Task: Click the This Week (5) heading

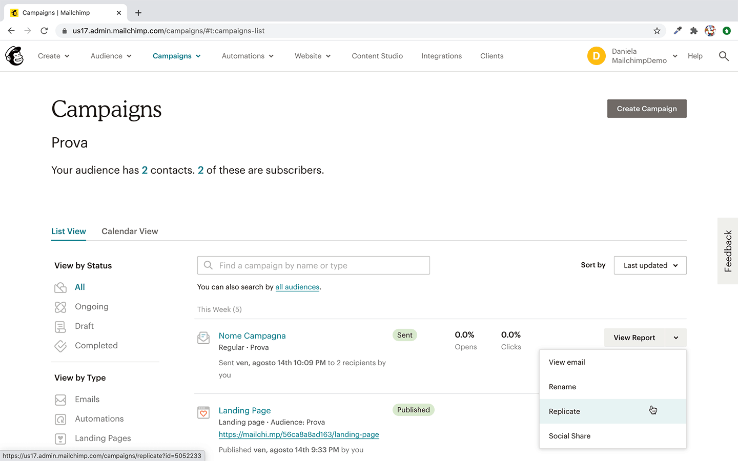Action: pyautogui.click(x=219, y=309)
